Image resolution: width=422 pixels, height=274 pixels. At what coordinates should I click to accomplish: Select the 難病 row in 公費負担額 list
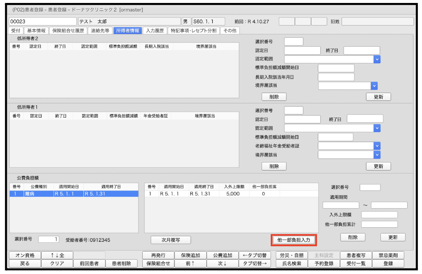click(74, 194)
